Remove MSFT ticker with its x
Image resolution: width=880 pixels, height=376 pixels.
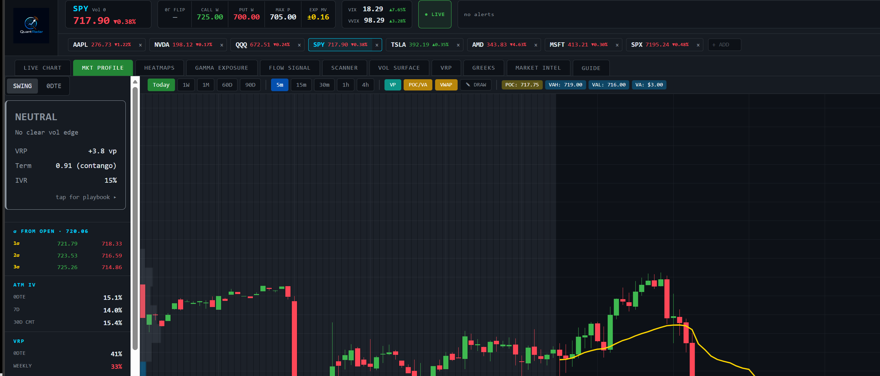tap(617, 45)
